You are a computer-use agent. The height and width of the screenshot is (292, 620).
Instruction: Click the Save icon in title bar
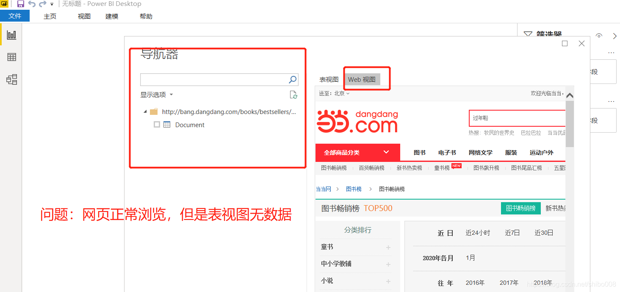pyautogui.click(x=20, y=4)
